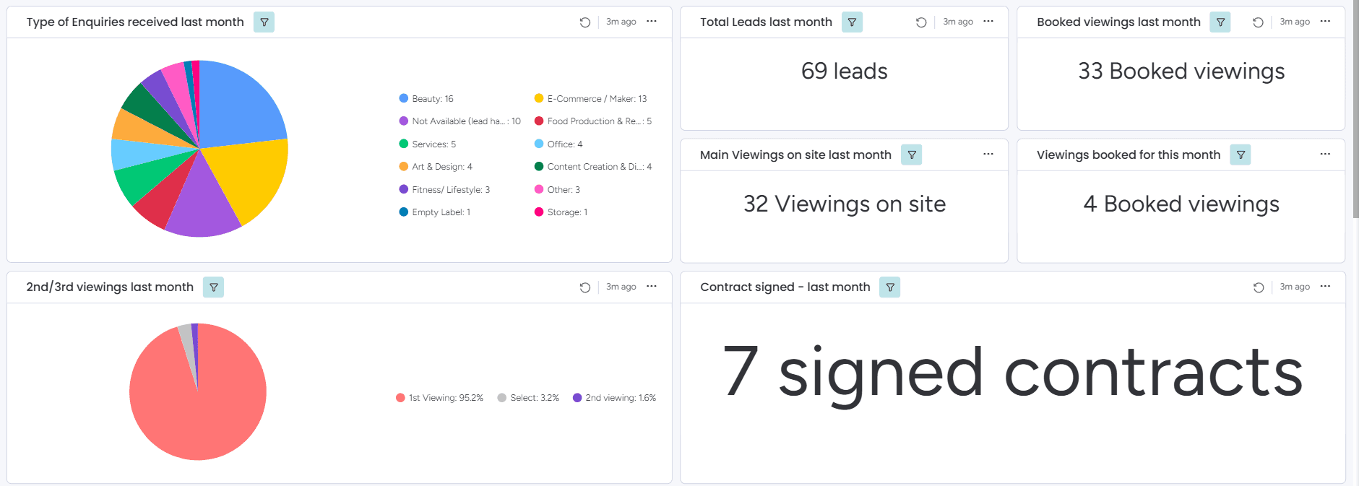
Task: Toggle the 1st Viewing legend entry
Action: (439, 398)
